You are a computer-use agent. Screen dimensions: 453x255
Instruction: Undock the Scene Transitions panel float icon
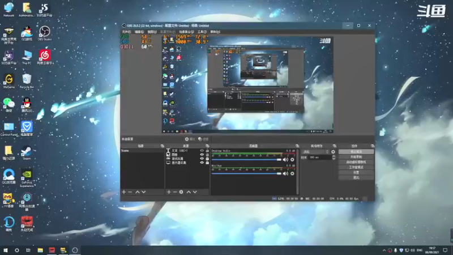pos(335,146)
